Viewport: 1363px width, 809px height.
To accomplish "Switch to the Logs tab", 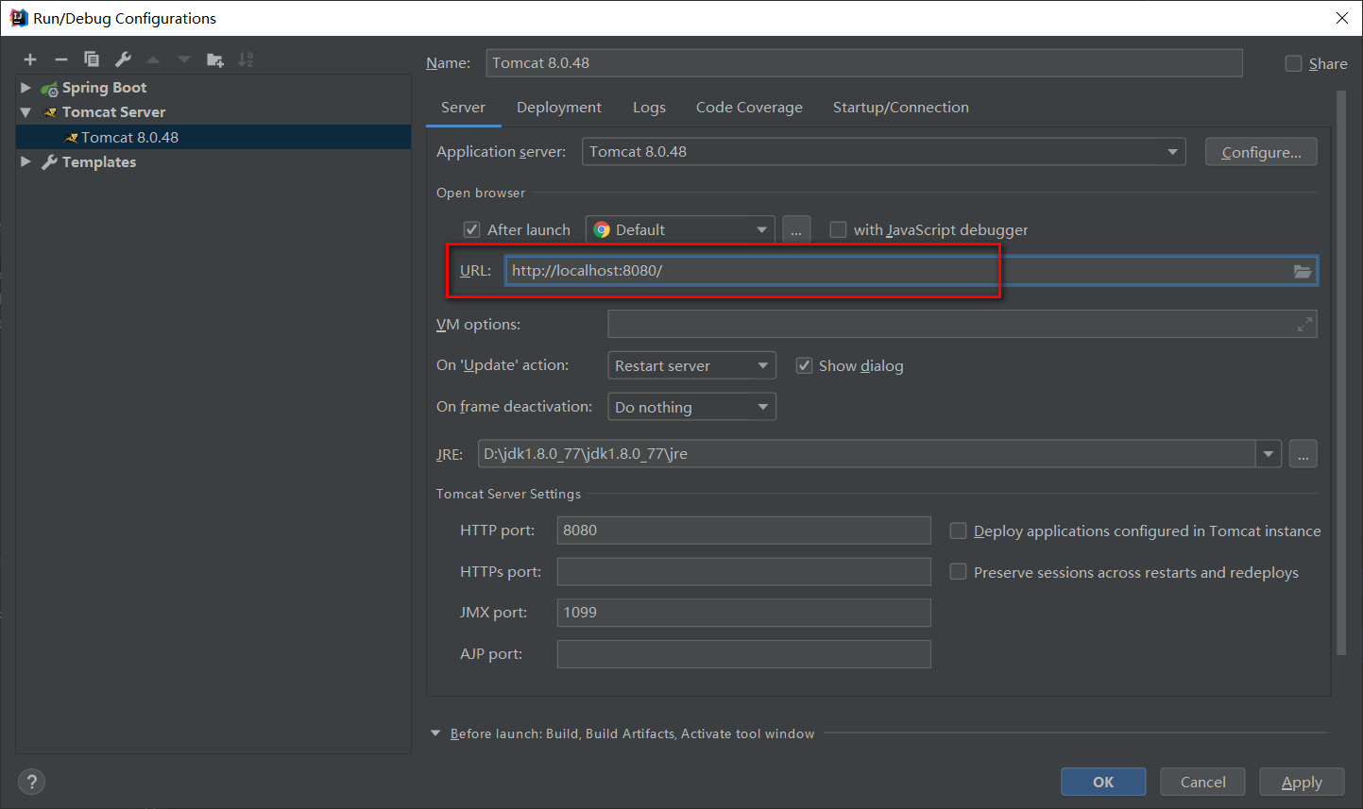I will tap(649, 108).
